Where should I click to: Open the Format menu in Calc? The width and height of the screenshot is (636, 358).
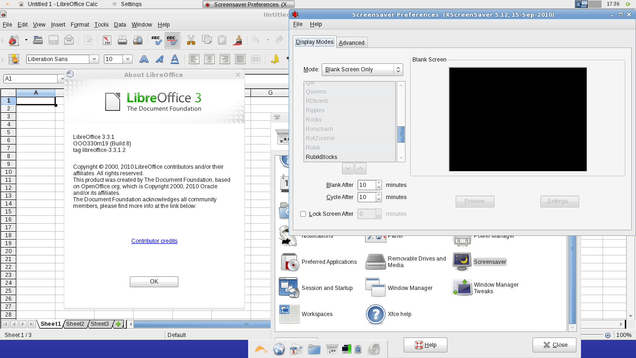click(80, 25)
